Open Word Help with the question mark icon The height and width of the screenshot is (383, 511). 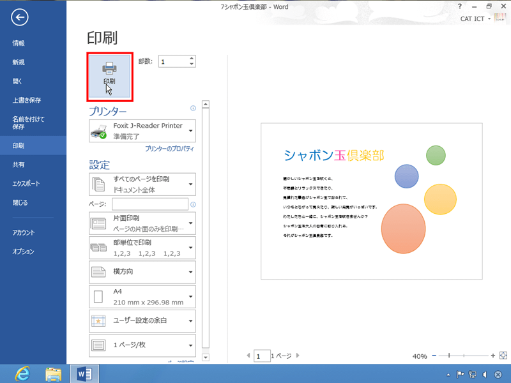(460, 6)
